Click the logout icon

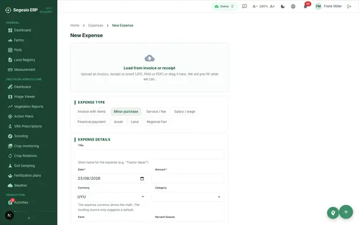[x=349, y=6]
